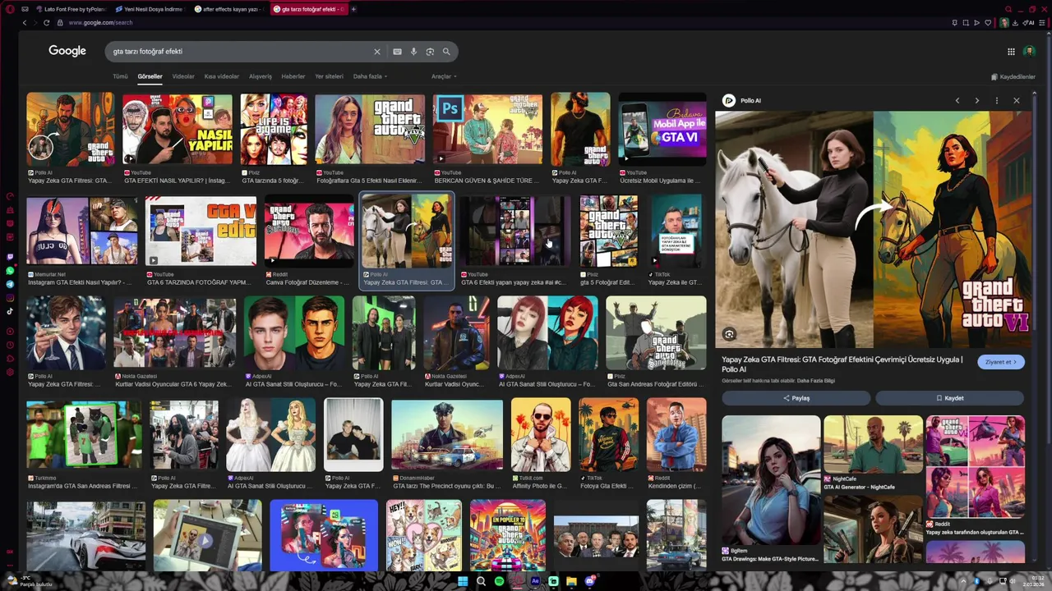
Task: Expand the Daha fazla menu
Action: (370, 76)
